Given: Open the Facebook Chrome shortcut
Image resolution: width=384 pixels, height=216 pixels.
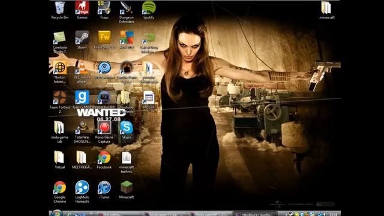Looking at the screenshot, I should click(x=104, y=157).
